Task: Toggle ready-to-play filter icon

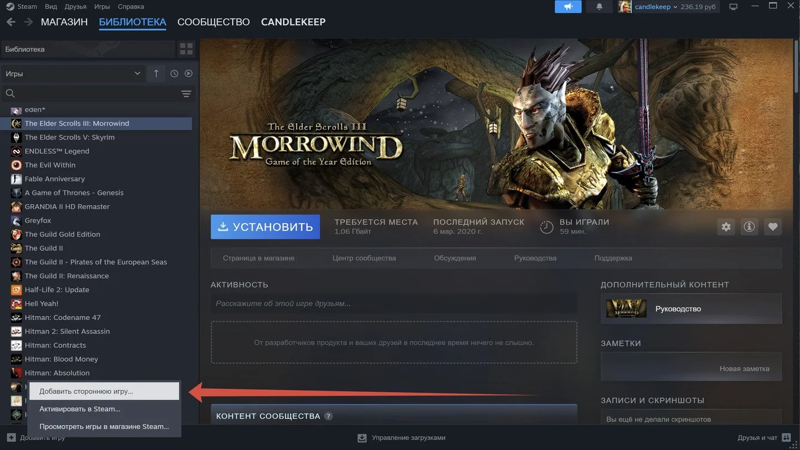Action: click(x=189, y=73)
